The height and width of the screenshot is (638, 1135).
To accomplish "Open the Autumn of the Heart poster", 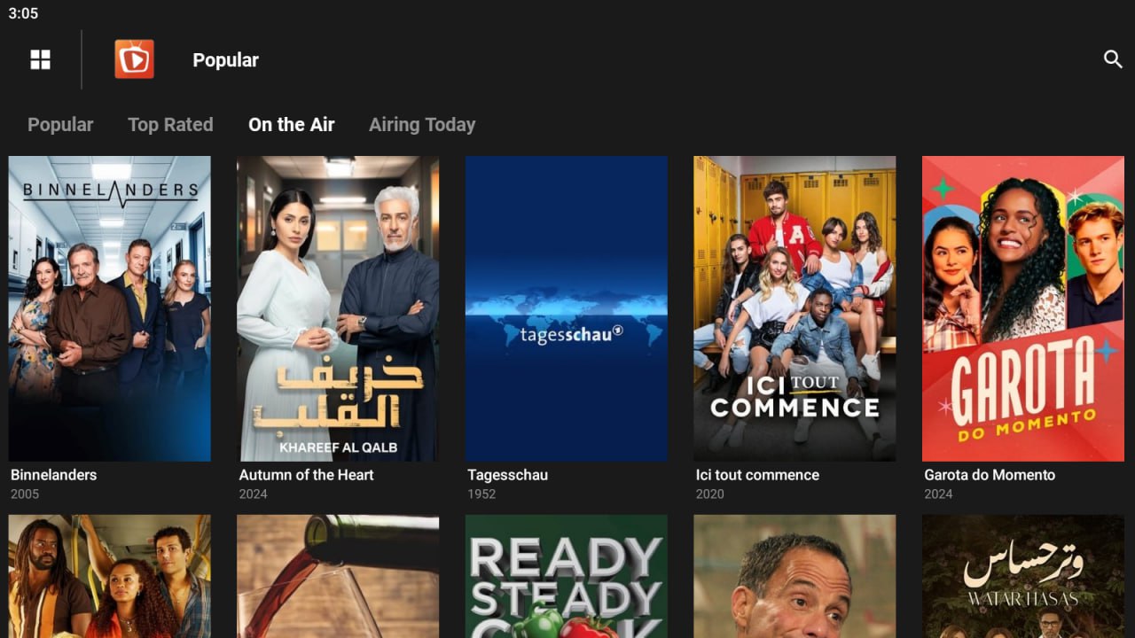I will point(338,308).
